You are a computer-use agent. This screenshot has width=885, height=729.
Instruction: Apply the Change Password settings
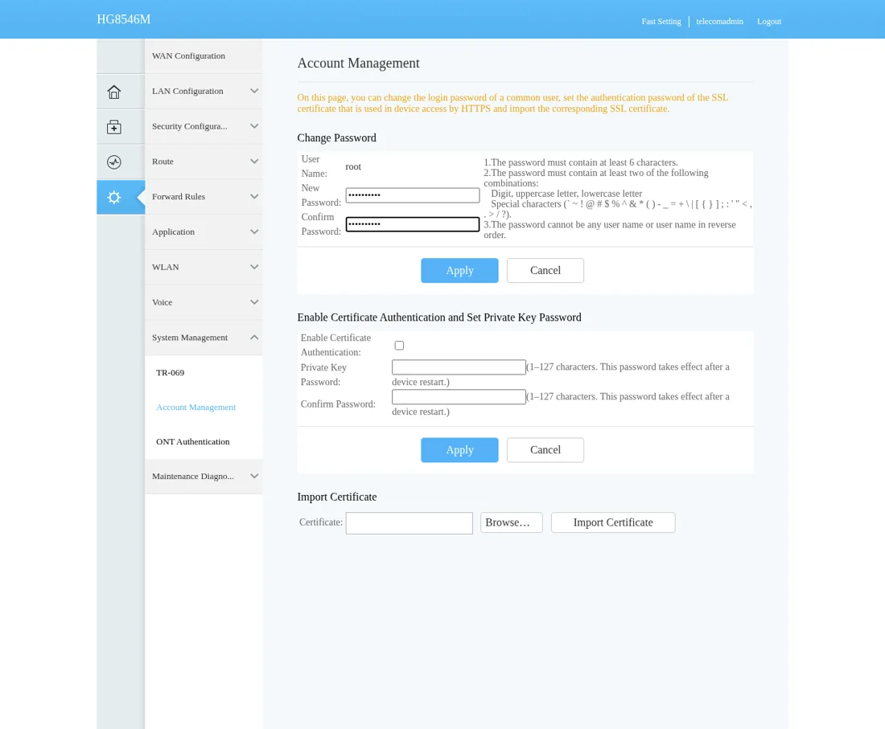point(459,271)
